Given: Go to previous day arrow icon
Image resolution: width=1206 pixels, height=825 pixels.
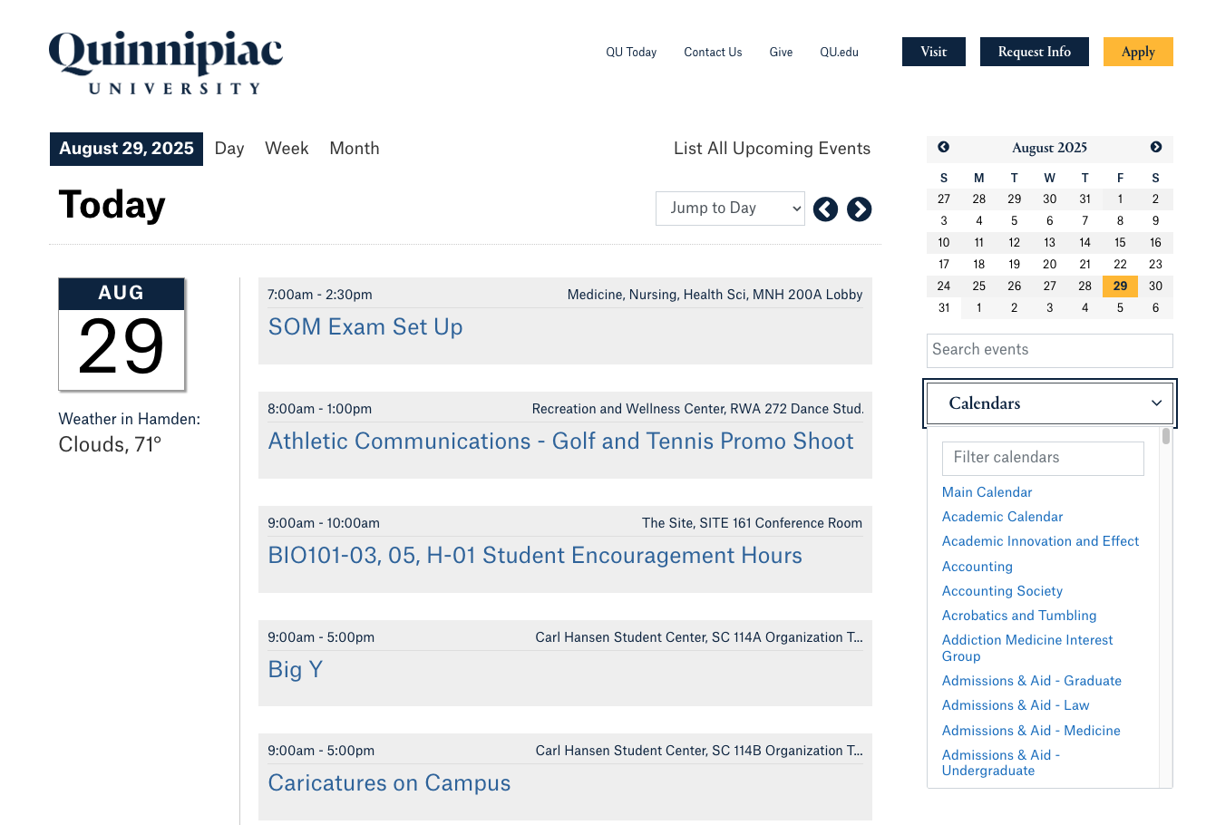Looking at the screenshot, I should [825, 209].
